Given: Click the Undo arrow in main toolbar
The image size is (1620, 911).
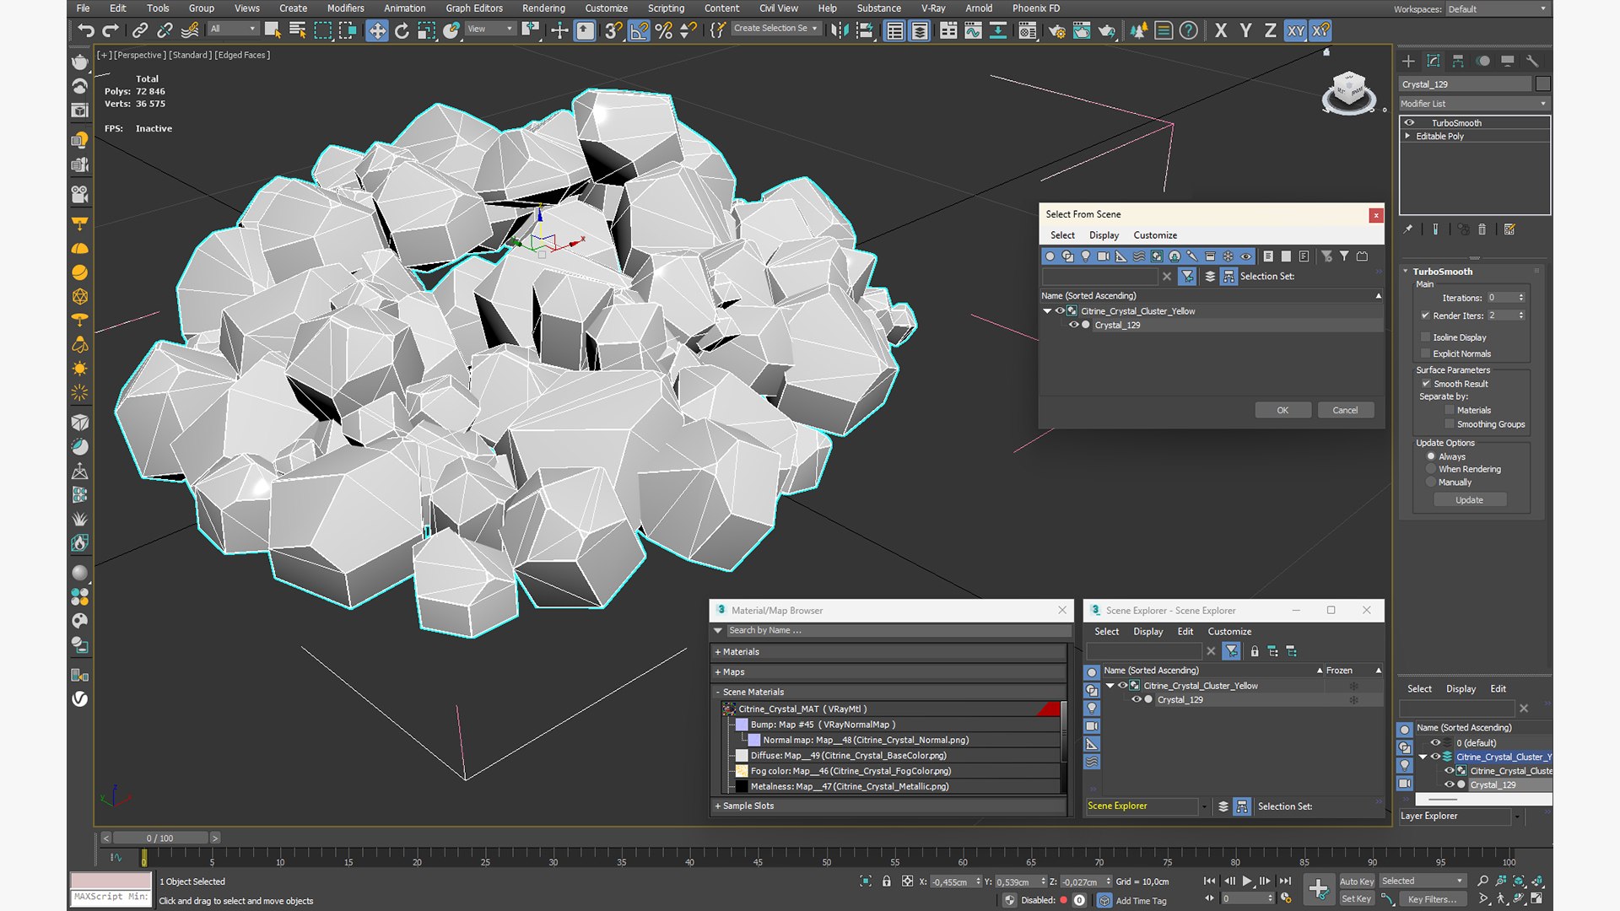Looking at the screenshot, I should 86,31.
